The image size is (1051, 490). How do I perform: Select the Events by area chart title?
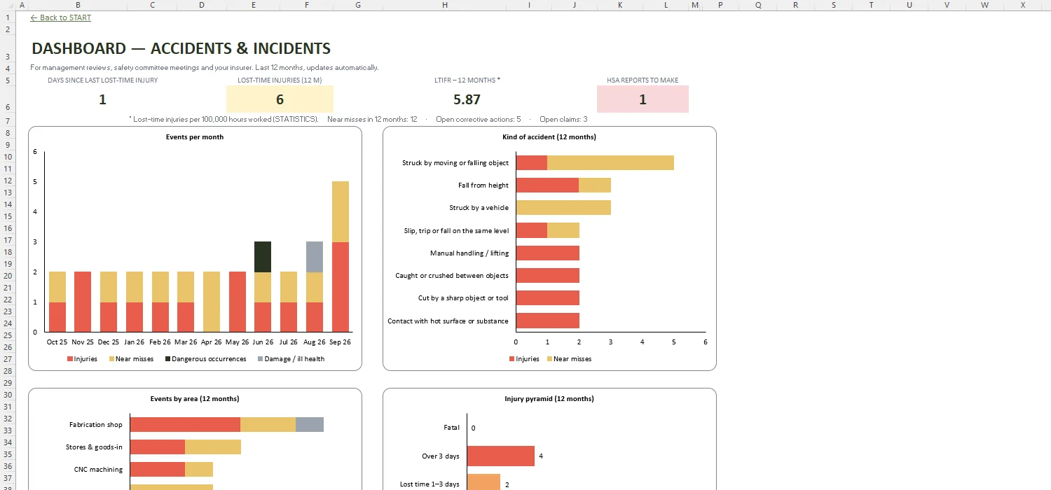[x=195, y=398]
